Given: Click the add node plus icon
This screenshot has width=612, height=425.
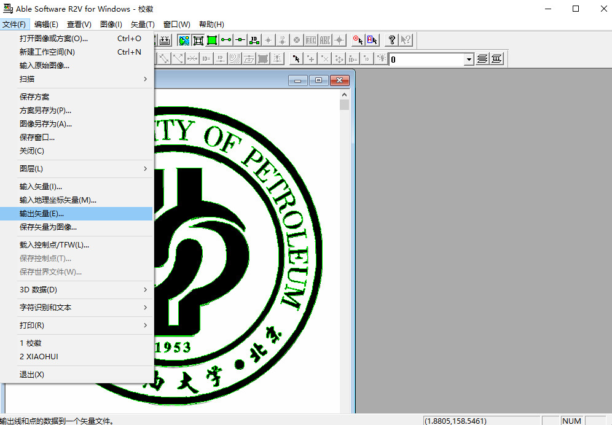Looking at the screenshot, I should [x=310, y=59].
